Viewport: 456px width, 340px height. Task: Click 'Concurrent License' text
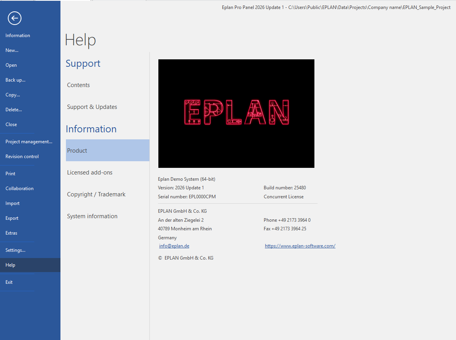[284, 197]
